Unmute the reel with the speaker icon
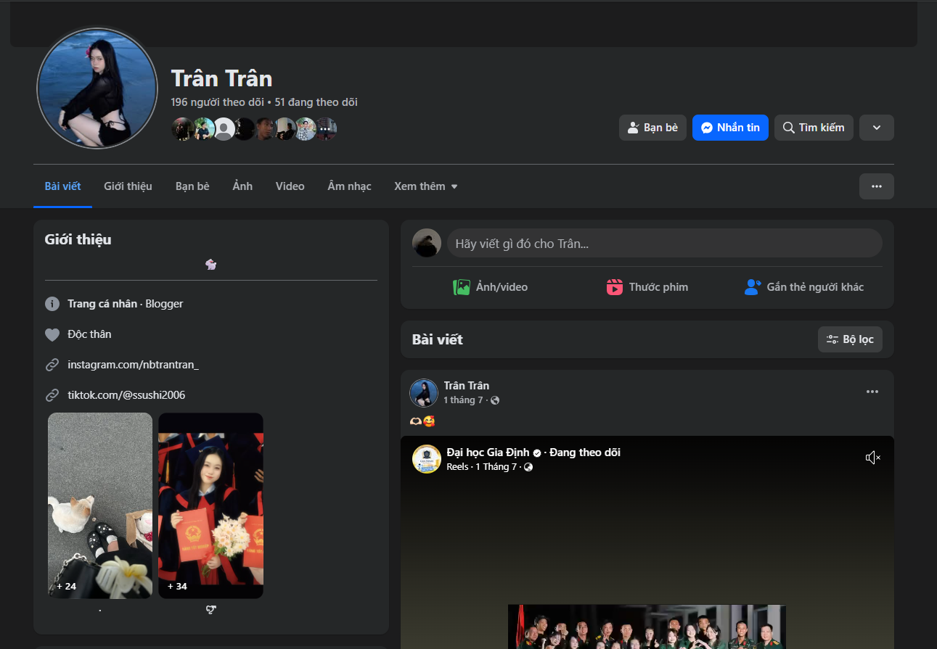Image resolution: width=937 pixels, height=649 pixels. (x=873, y=458)
